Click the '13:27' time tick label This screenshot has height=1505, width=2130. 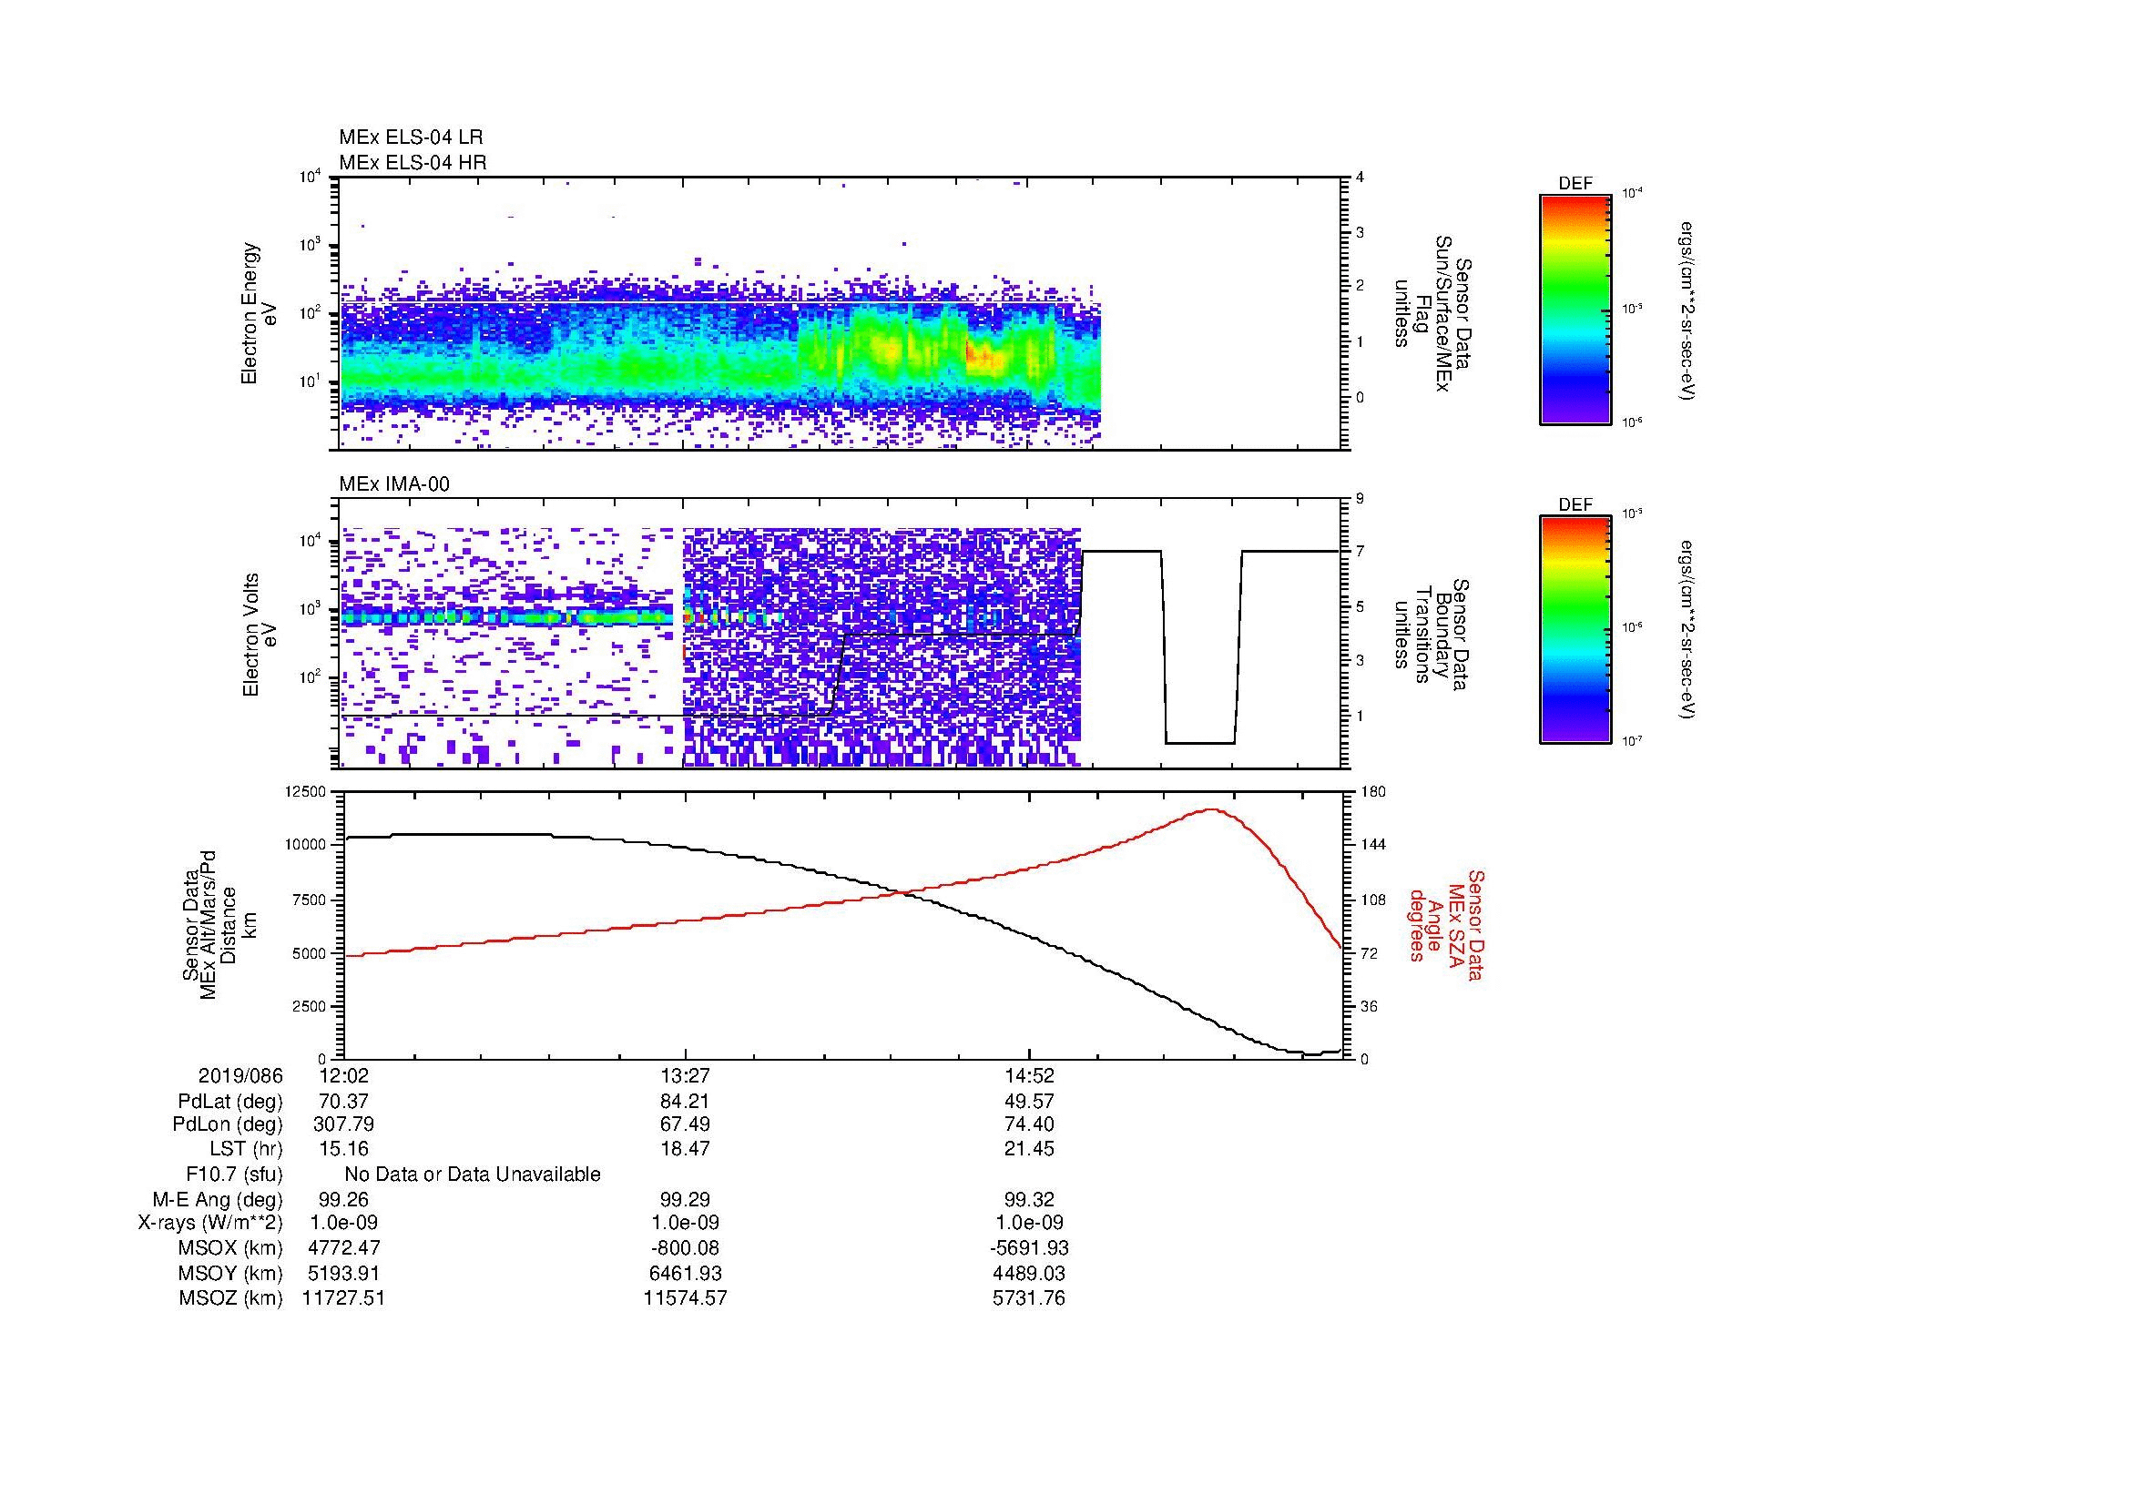coord(685,1075)
